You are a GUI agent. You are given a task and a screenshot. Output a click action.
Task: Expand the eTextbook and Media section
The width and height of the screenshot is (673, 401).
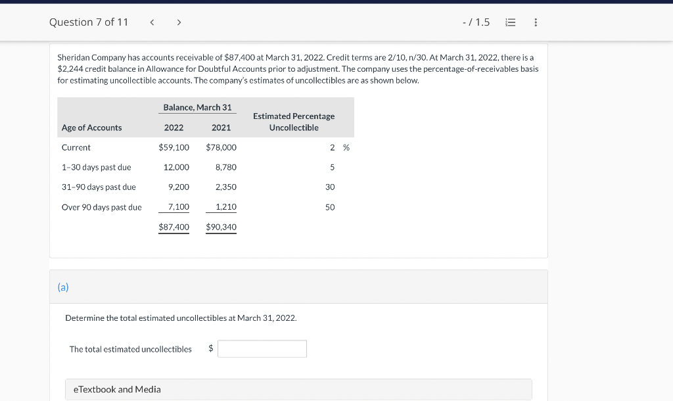point(298,389)
